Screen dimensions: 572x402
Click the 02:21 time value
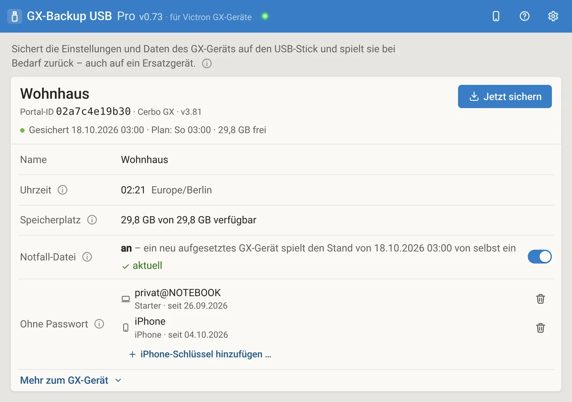click(133, 190)
